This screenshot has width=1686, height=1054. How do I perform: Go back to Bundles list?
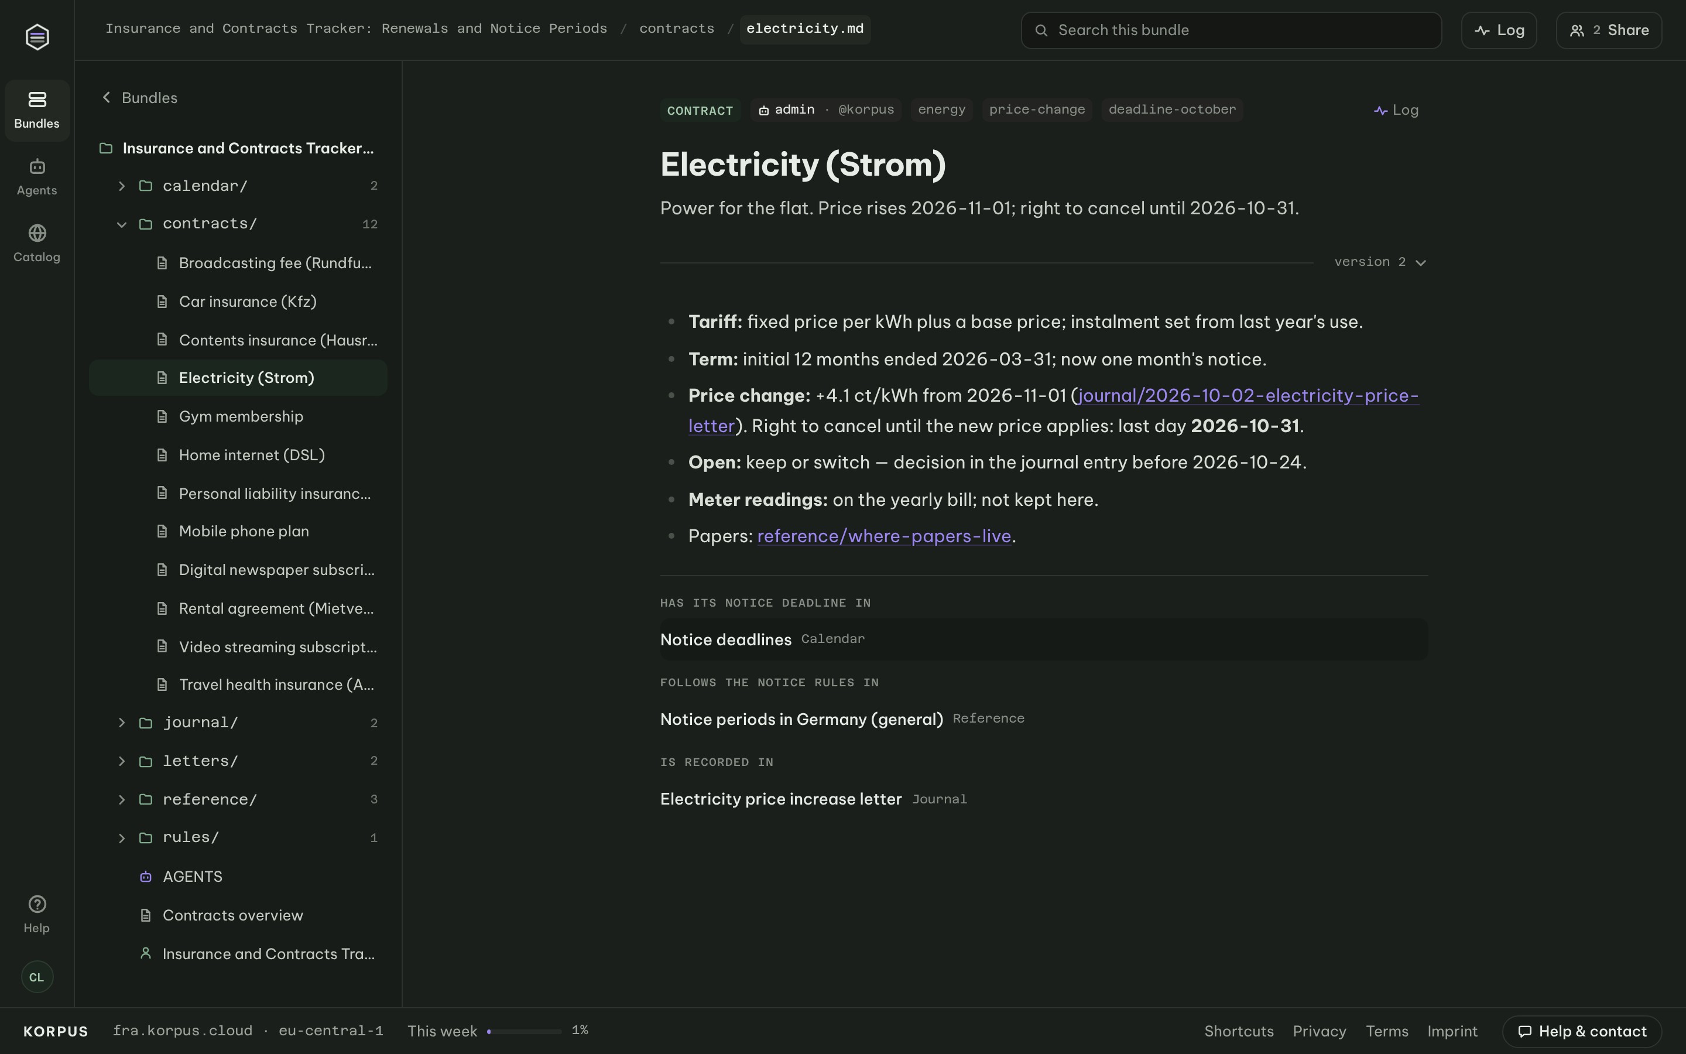click(x=139, y=98)
